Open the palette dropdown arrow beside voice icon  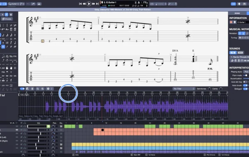pyautogui.click(x=11, y=14)
